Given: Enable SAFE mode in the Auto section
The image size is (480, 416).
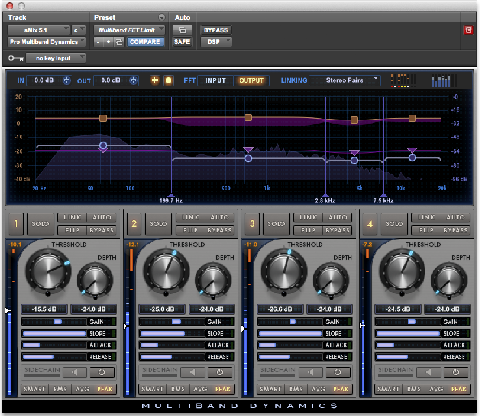Looking at the screenshot, I should (x=182, y=42).
